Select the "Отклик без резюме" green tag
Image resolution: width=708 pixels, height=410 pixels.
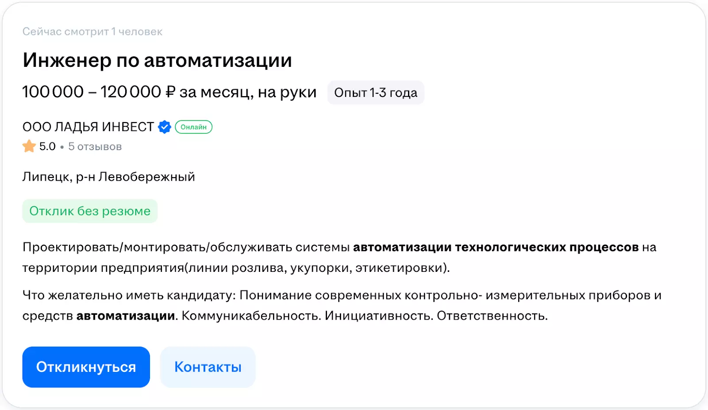[x=90, y=211]
